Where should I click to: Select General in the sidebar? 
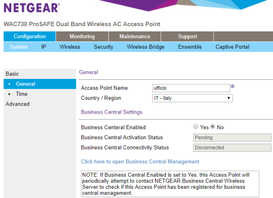pos(40,84)
